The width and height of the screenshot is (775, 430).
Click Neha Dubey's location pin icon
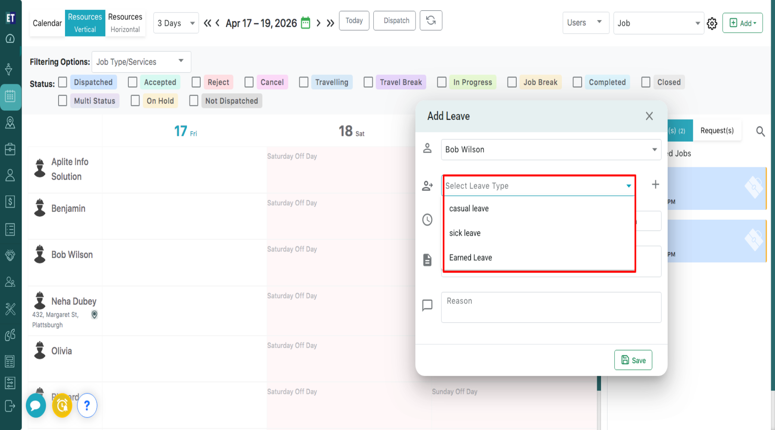tap(94, 315)
